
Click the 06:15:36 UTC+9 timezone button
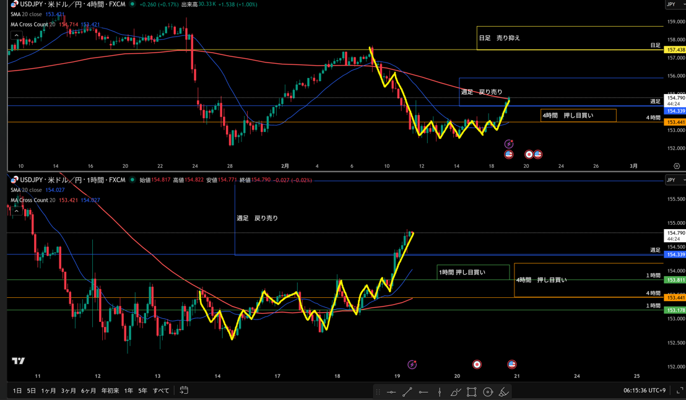[644, 391]
